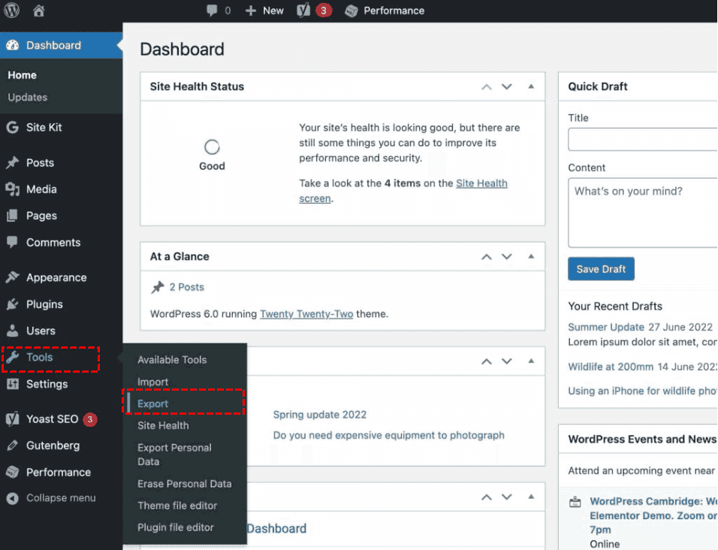
Task: Click the Quick Draft Title field
Action: click(642, 140)
